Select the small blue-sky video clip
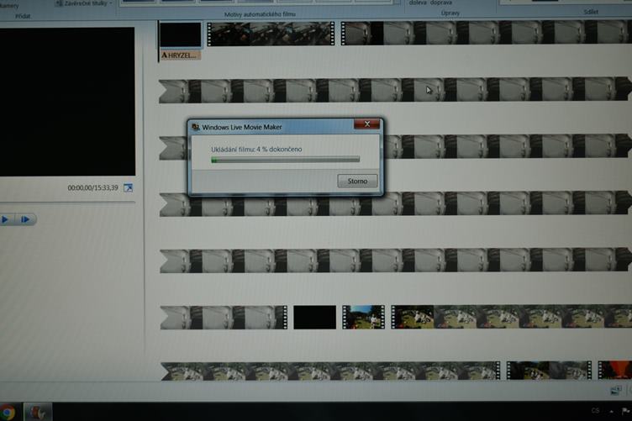The height and width of the screenshot is (421, 632). point(363,317)
